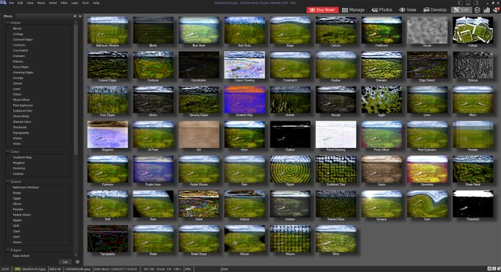Open the Help menu
Viewport: 501px width, 272px height.
coord(96,3)
